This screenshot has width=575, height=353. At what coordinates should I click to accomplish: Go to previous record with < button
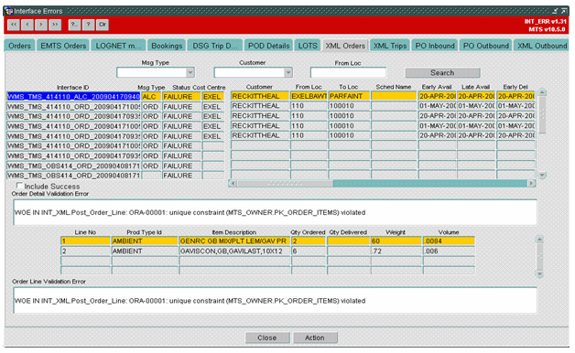coord(27,25)
